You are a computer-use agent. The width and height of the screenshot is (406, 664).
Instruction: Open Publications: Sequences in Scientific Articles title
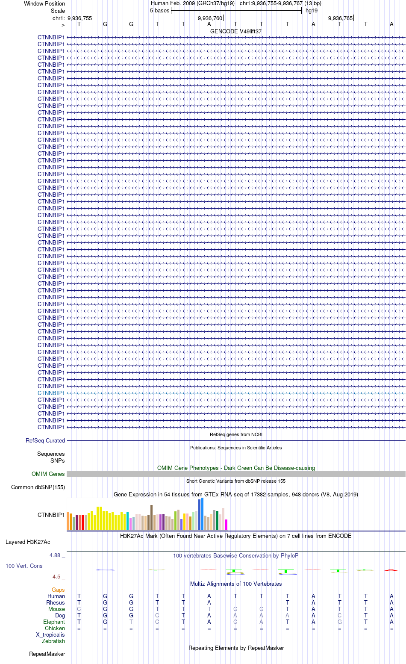236,448
